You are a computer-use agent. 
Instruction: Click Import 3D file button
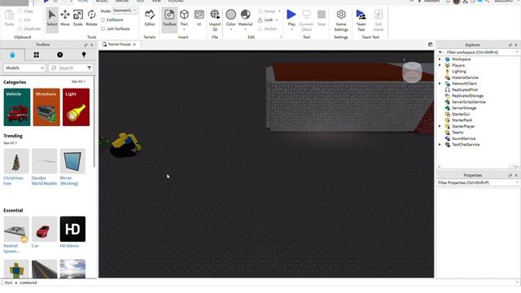(x=215, y=20)
